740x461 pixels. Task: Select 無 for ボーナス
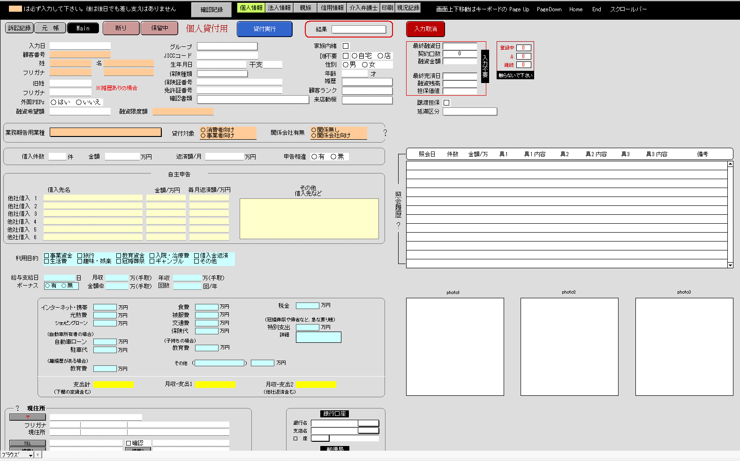click(64, 286)
